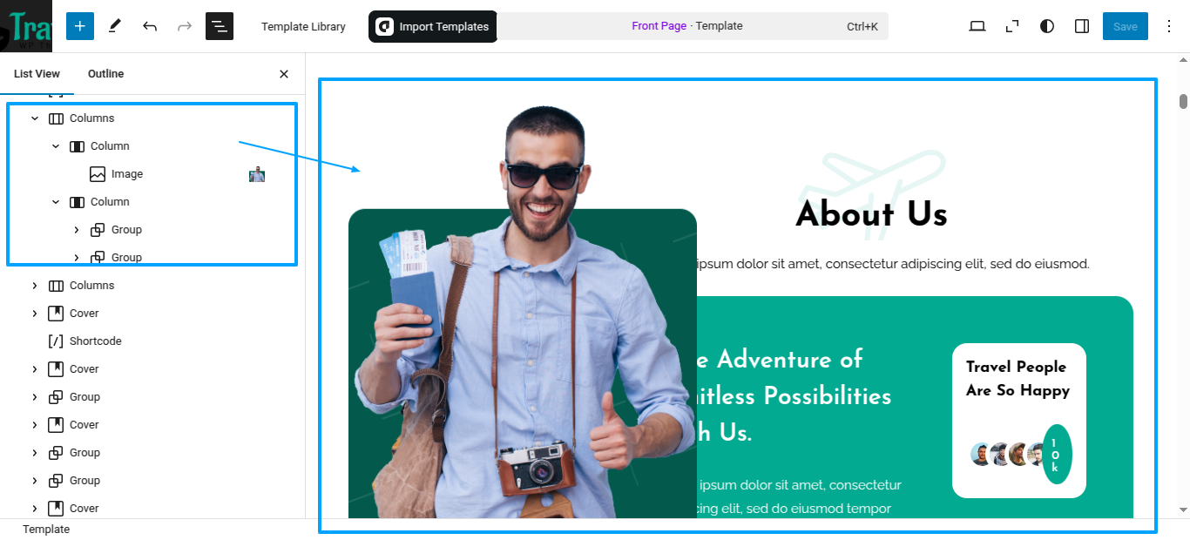Image resolution: width=1190 pixels, height=540 pixels.
Task: Open the Options three-dot menu
Action: pos(1169,26)
